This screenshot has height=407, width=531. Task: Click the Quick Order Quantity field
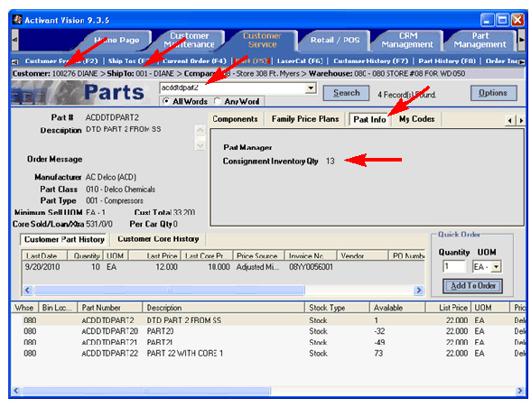(x=454, y=266)
